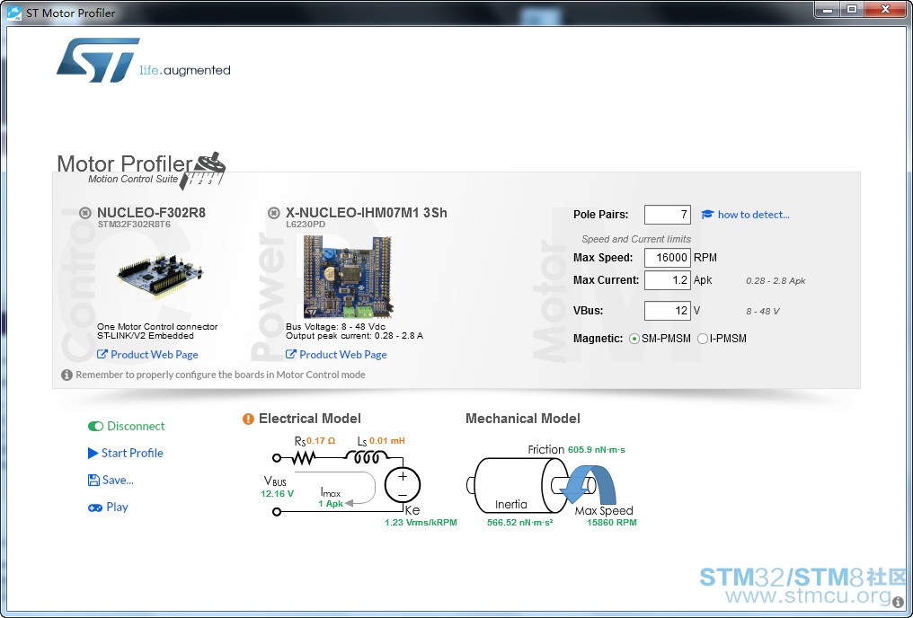Click the Disconnect toggle switch
Screen dimensions: 913x618
click(x=95, y=426)
